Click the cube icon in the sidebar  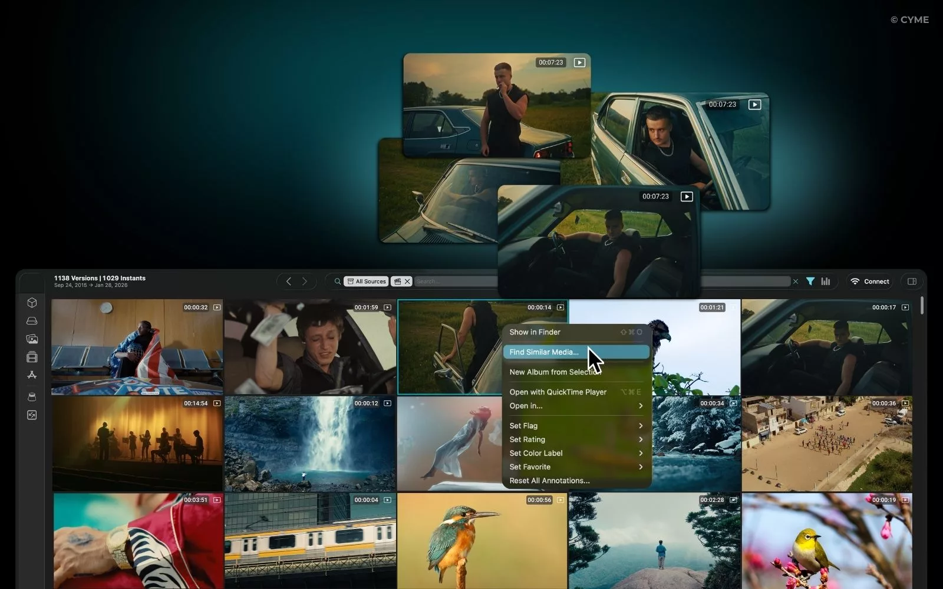point(32,303)
